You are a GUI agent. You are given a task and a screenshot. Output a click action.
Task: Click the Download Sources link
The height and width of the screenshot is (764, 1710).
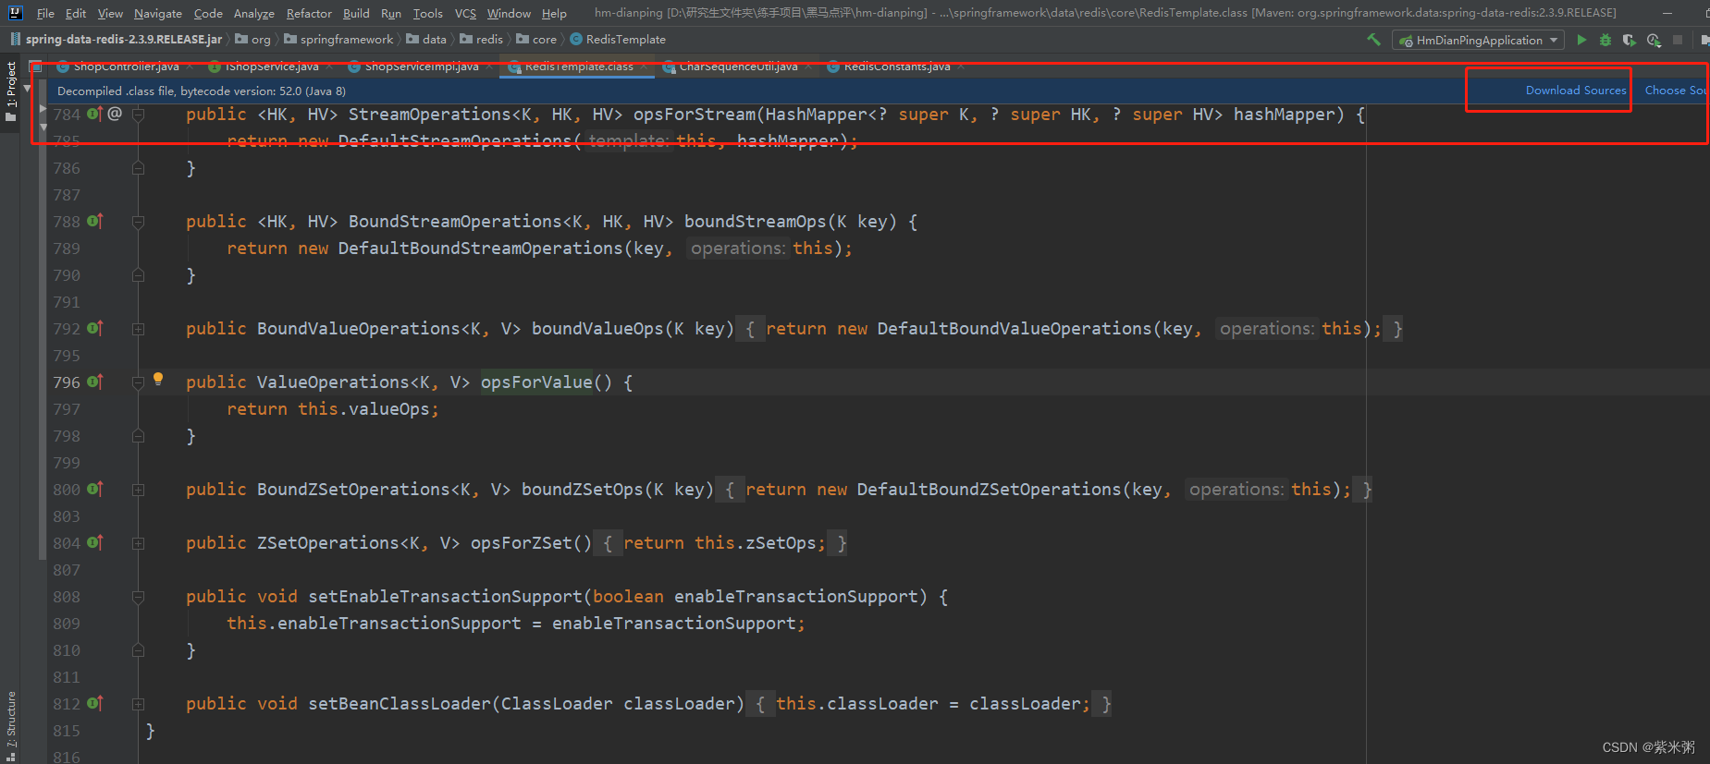(1576, 91)
